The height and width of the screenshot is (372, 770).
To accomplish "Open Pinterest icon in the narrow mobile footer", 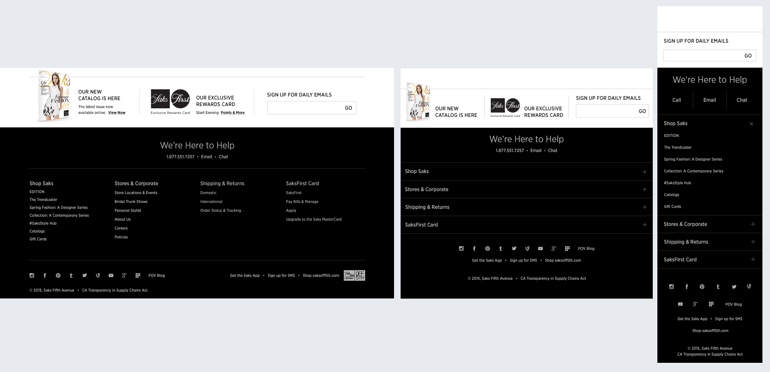I will coord(702,287).
